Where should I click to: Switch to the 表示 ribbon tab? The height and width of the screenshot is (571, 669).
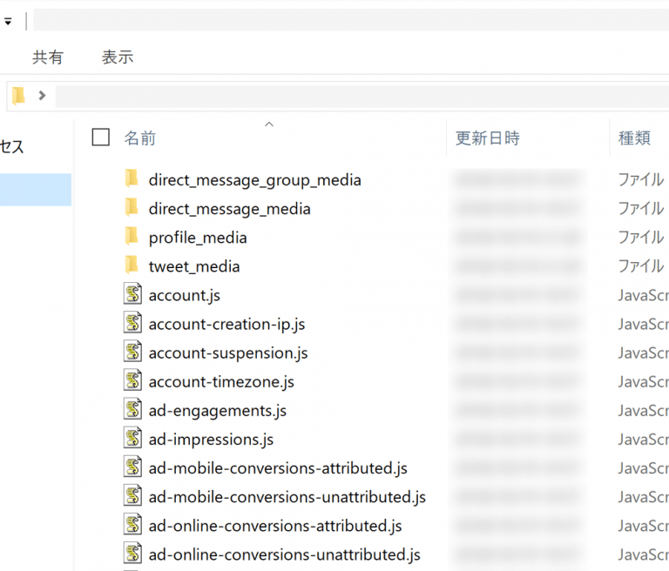tap(117, 57)
